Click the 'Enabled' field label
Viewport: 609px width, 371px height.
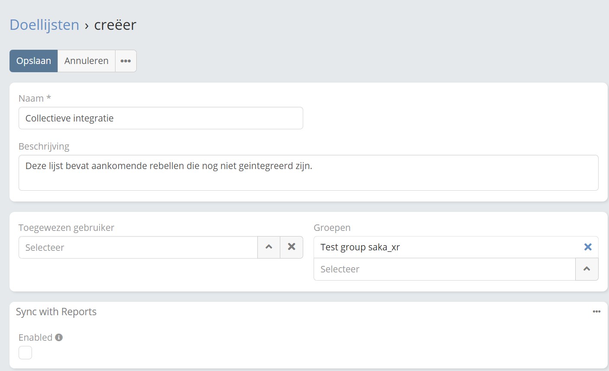(x=35, y=337)
